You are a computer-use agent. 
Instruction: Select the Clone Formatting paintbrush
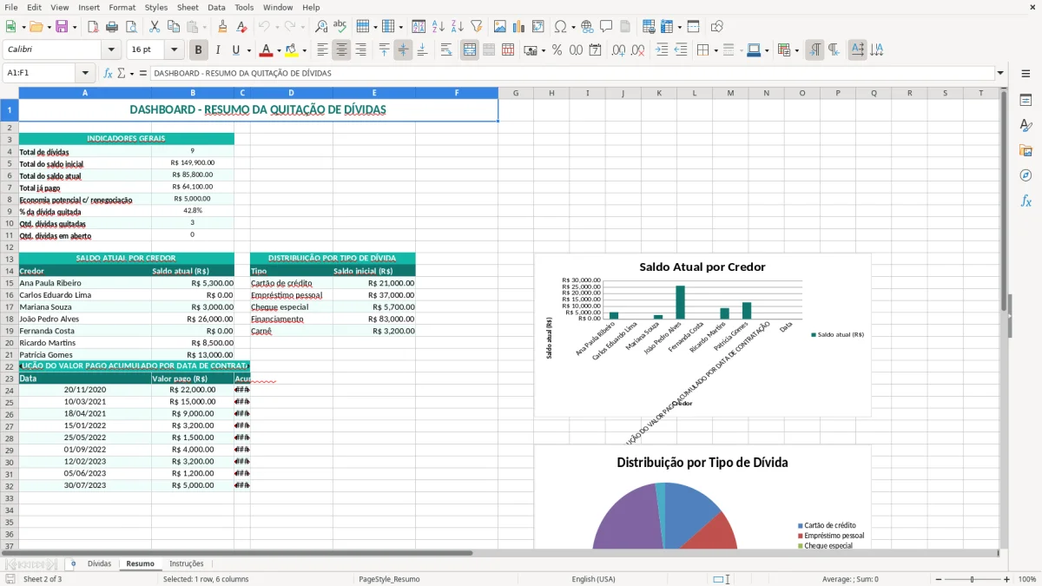[x=222, y=27]
